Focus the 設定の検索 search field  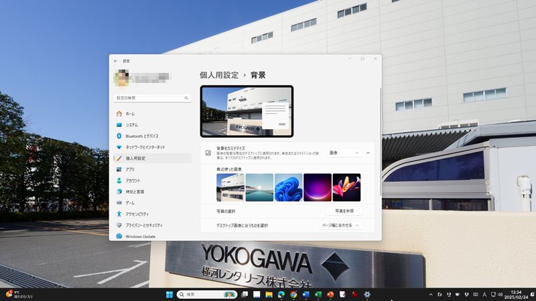pyautogui.click(x=153, y=98)
